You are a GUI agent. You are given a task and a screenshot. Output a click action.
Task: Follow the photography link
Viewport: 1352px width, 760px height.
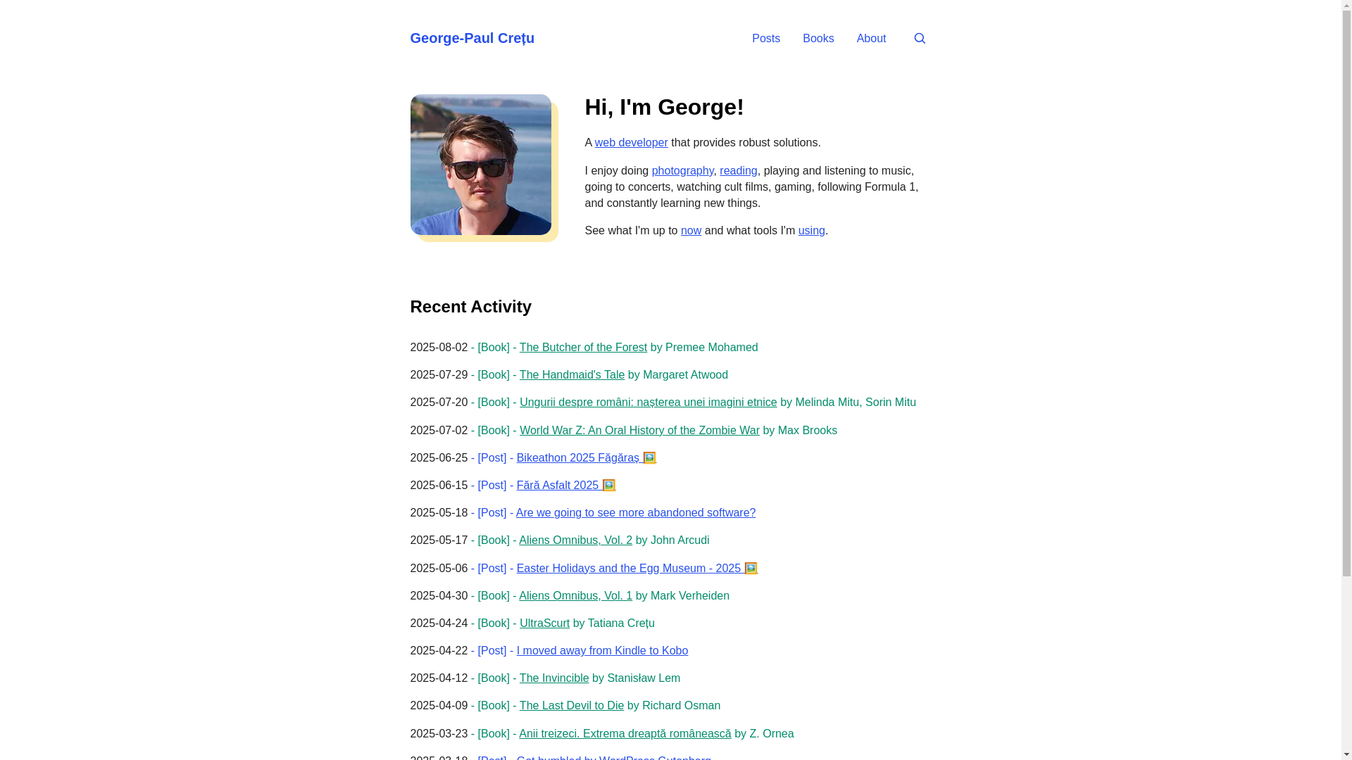[x=682, y=171]
